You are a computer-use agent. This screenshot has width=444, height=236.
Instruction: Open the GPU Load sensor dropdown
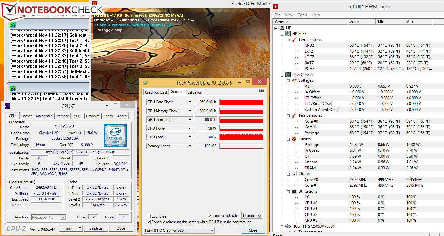pos(190,137)
